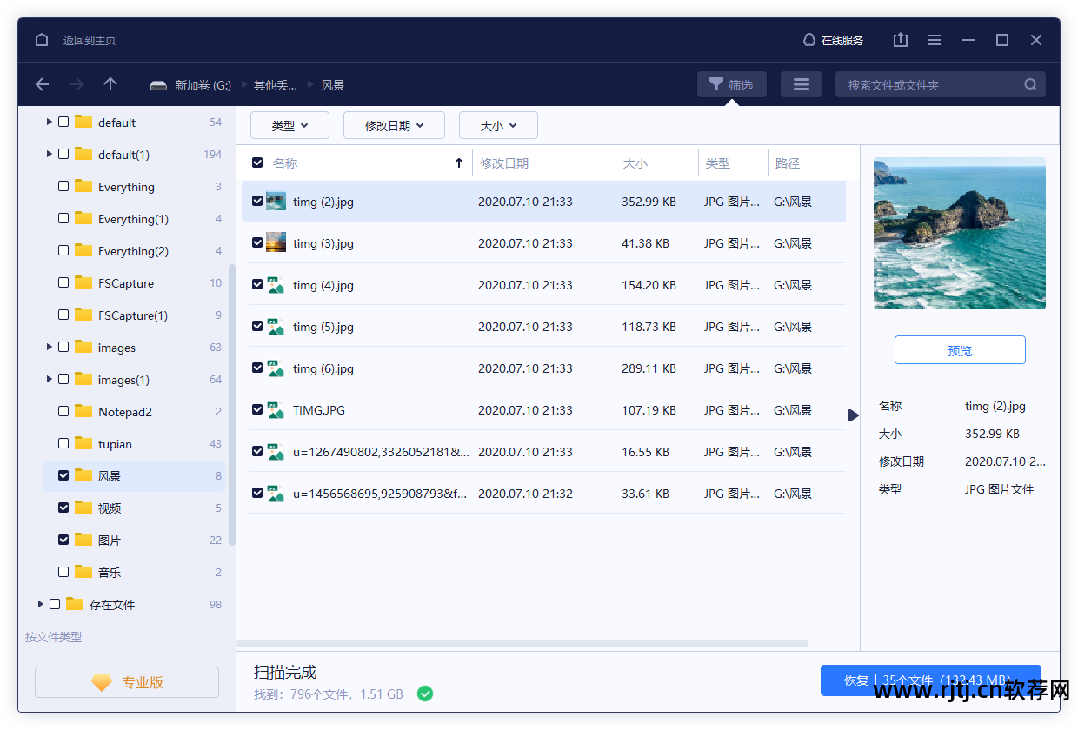Open the hamburger menu in title bar

[935, 40]
